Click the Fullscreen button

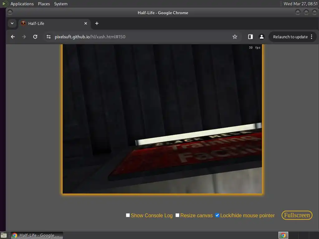[x=297, y=215]
